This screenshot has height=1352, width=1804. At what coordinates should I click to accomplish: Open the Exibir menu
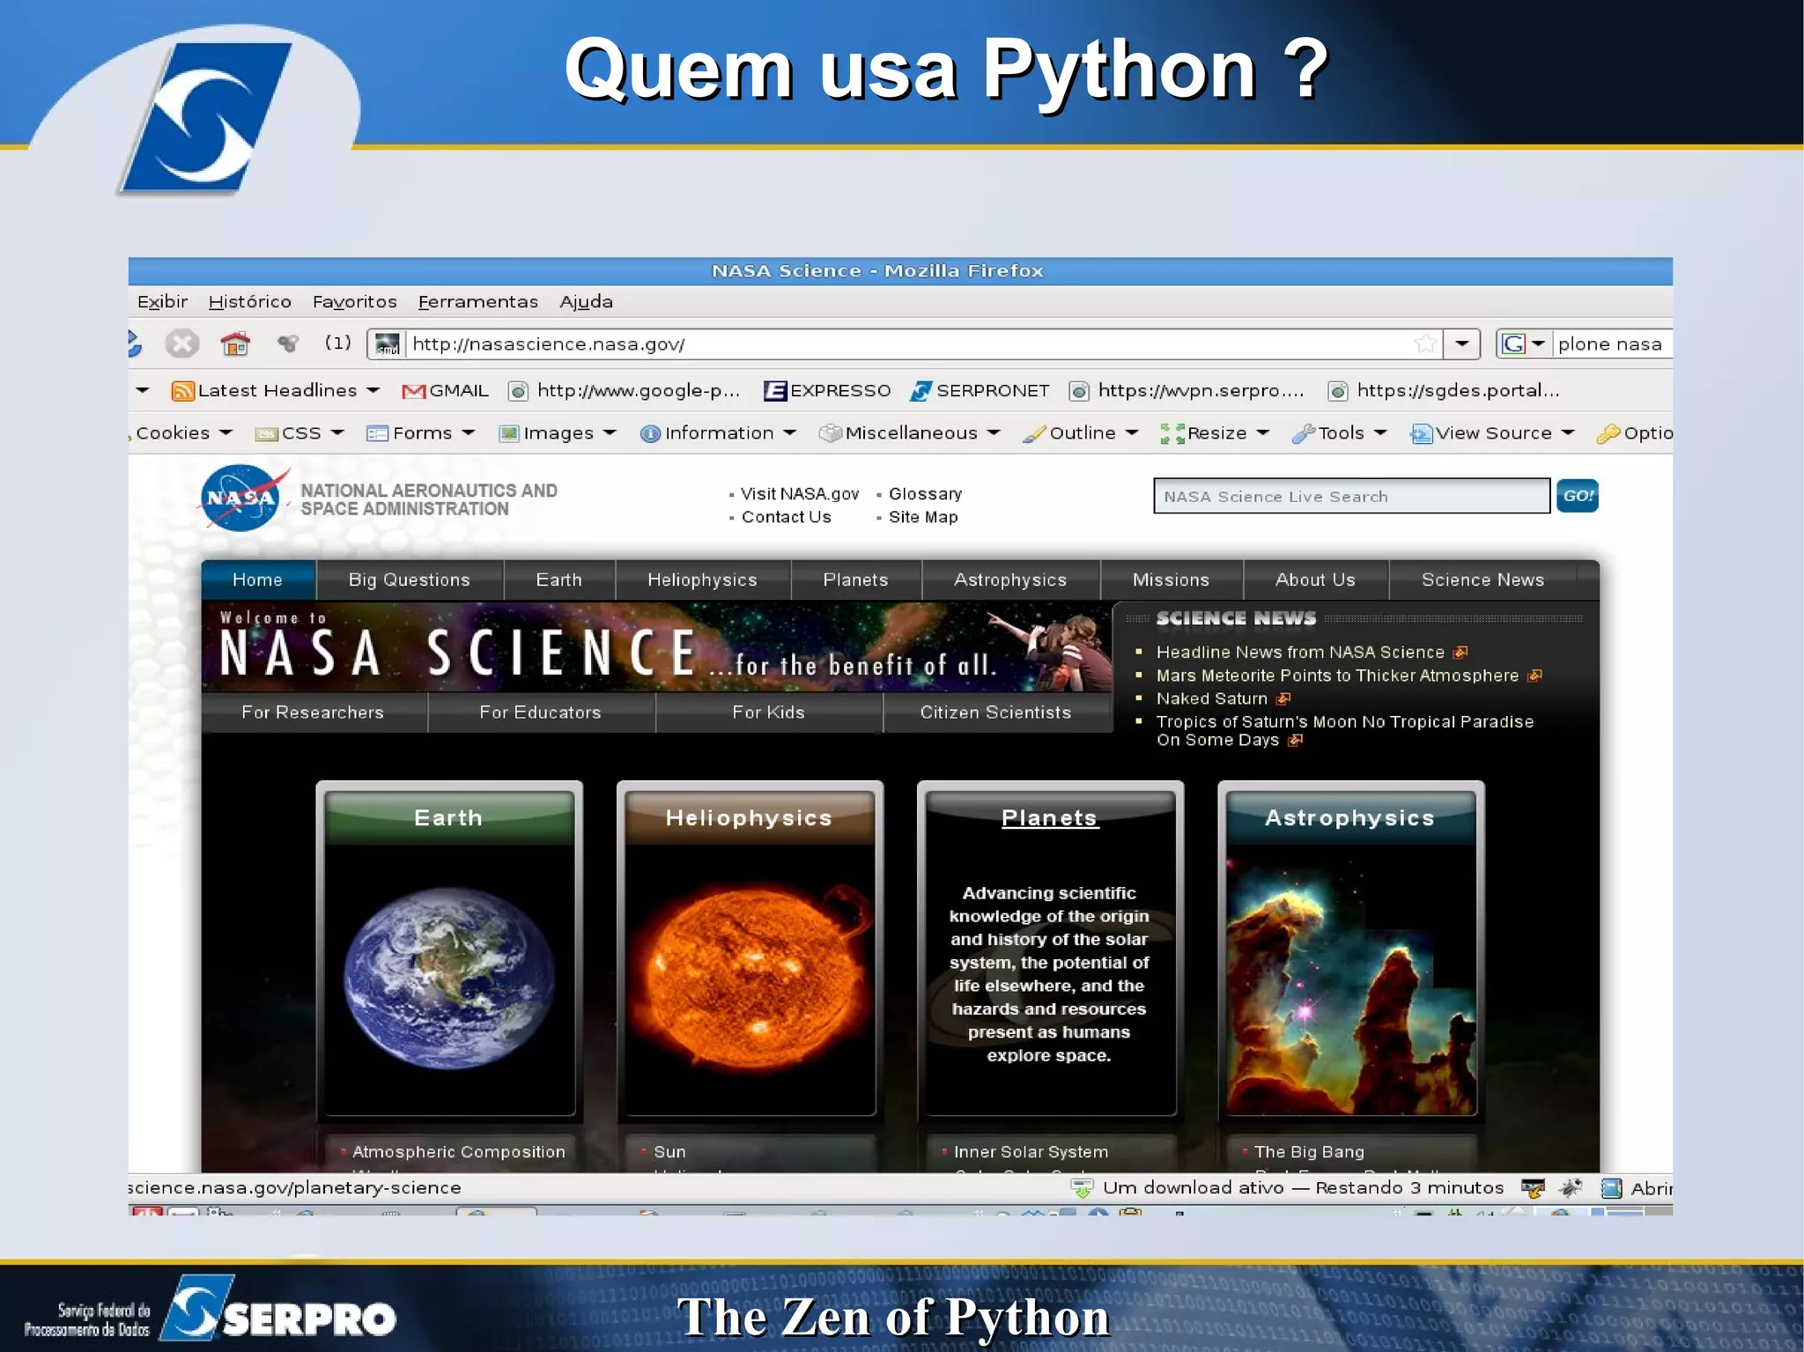pos(162,302)
